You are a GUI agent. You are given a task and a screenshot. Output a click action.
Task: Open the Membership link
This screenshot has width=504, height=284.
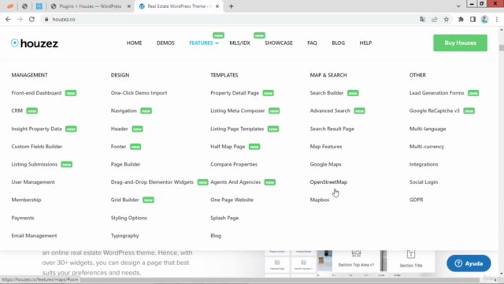[x=26, y=200]
